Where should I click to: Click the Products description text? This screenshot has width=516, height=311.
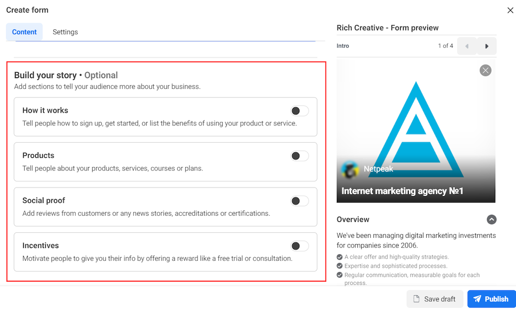coord(112,168)
